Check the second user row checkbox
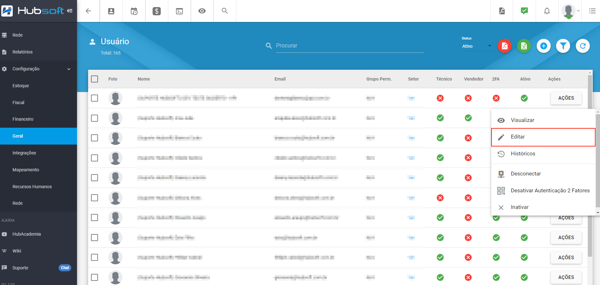This screenshot has width=600, height=285. click(94, 118)
